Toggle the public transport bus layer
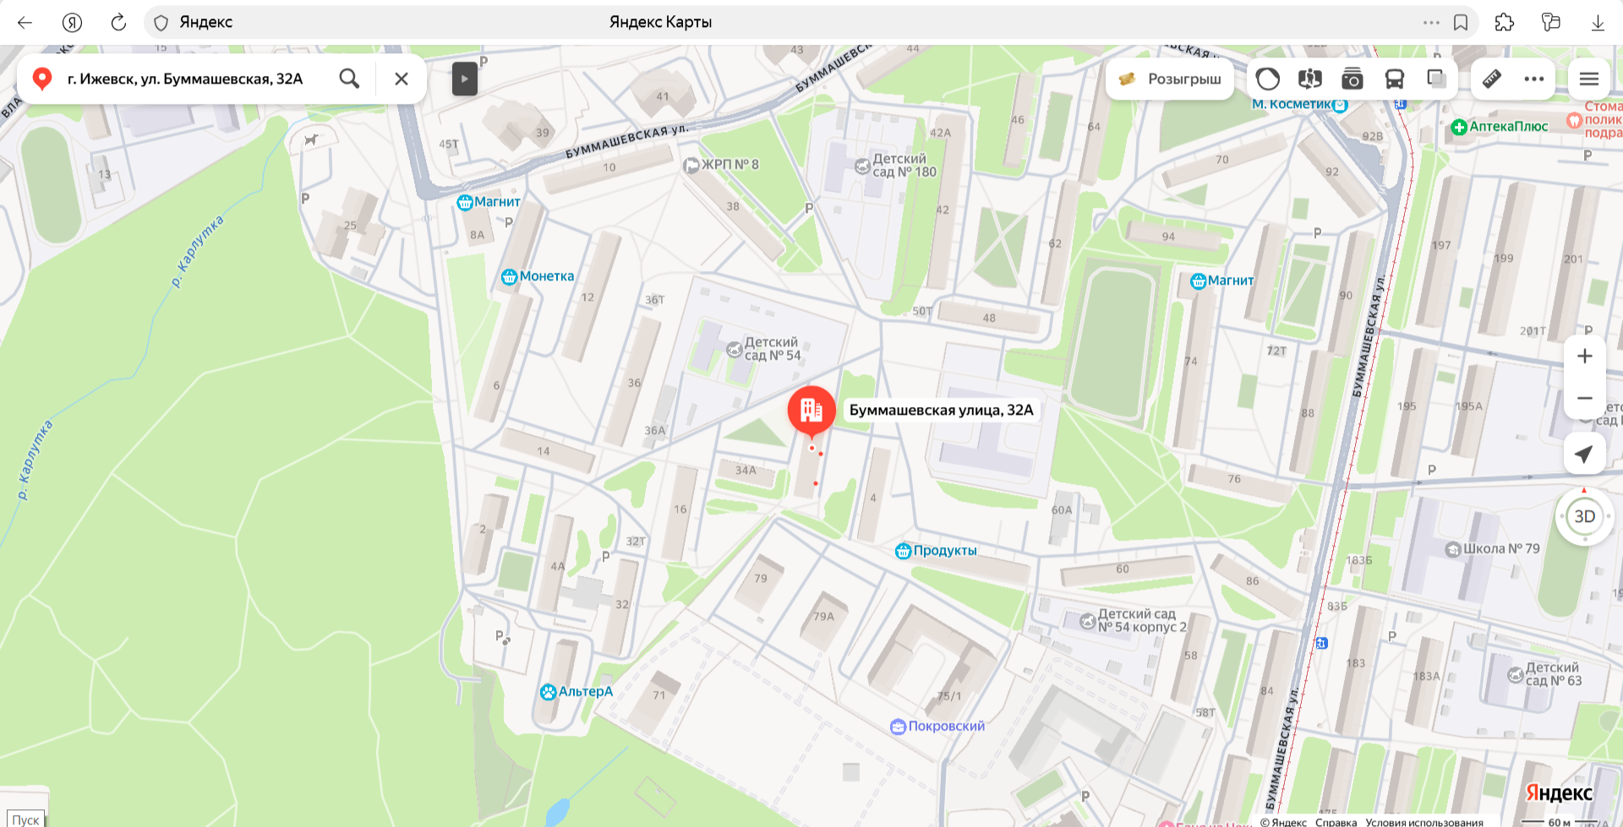The height and width of the screenshot is (827, 1623). pos(1394,79)
